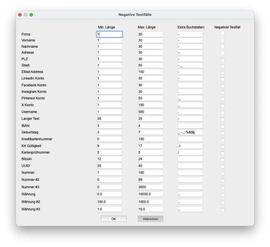Edit Extra Buchstaben field for Geburtstag

click(x=190, y=132)
